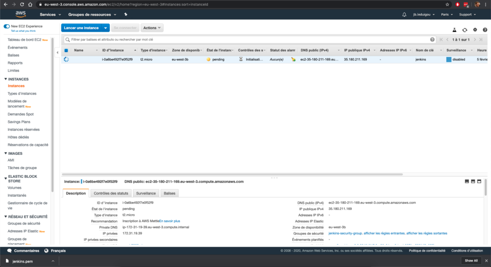Click the hourglass status check icon
Image resolution: width=491 pixels, height=267 pixels.
click(241, 59)
